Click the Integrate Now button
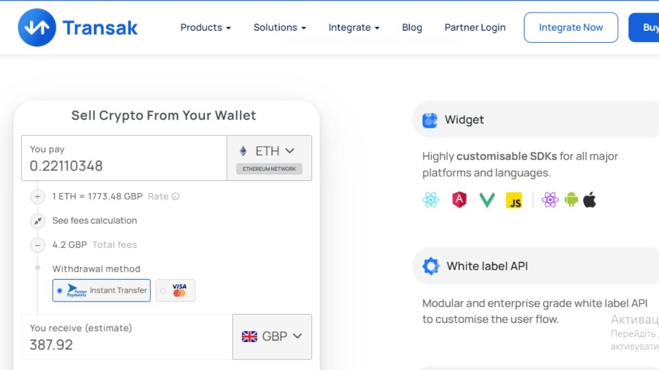This screenshot has width=659, height=370. coord(571,27)
